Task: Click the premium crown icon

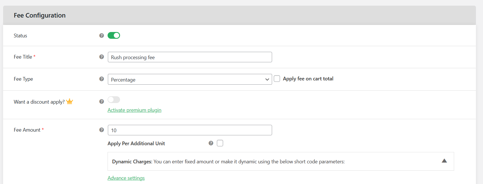Action: pyautogui.click(x=70, y=101)
